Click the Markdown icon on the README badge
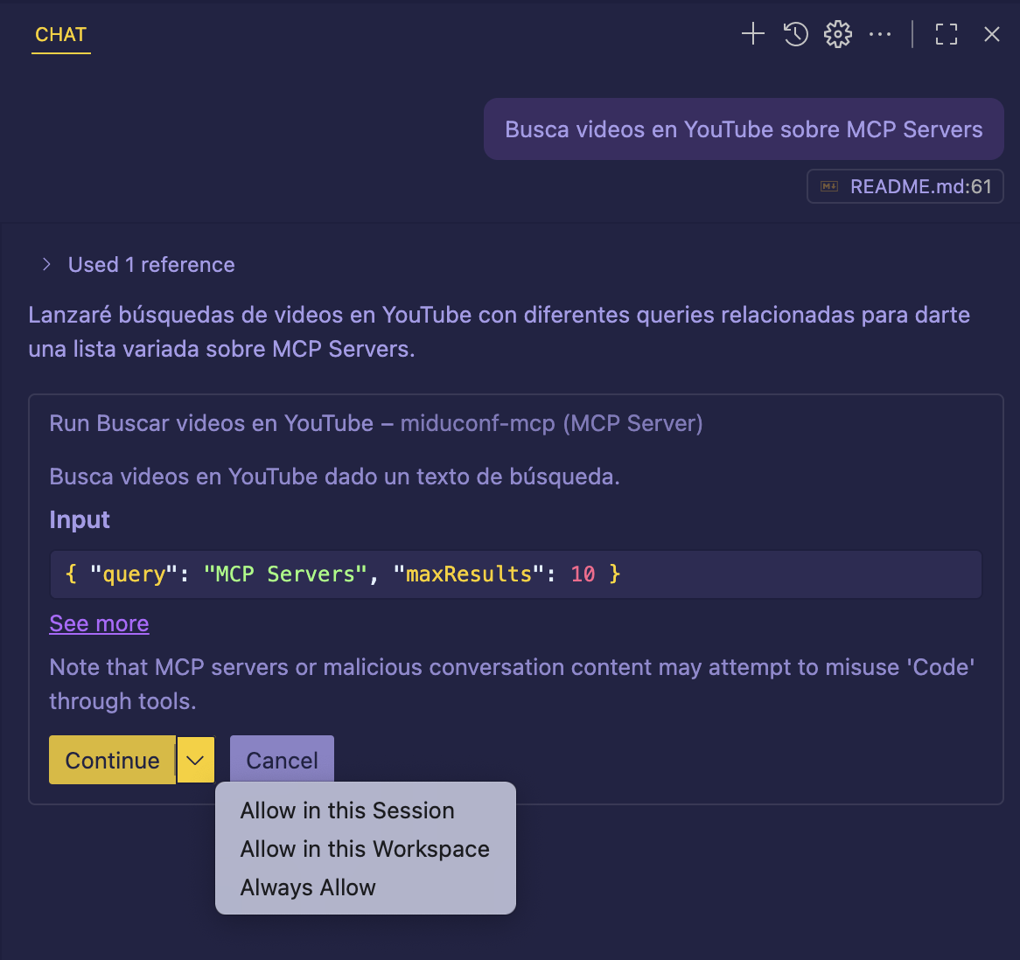The image size is (1020, 960). [x=829, y=185]
